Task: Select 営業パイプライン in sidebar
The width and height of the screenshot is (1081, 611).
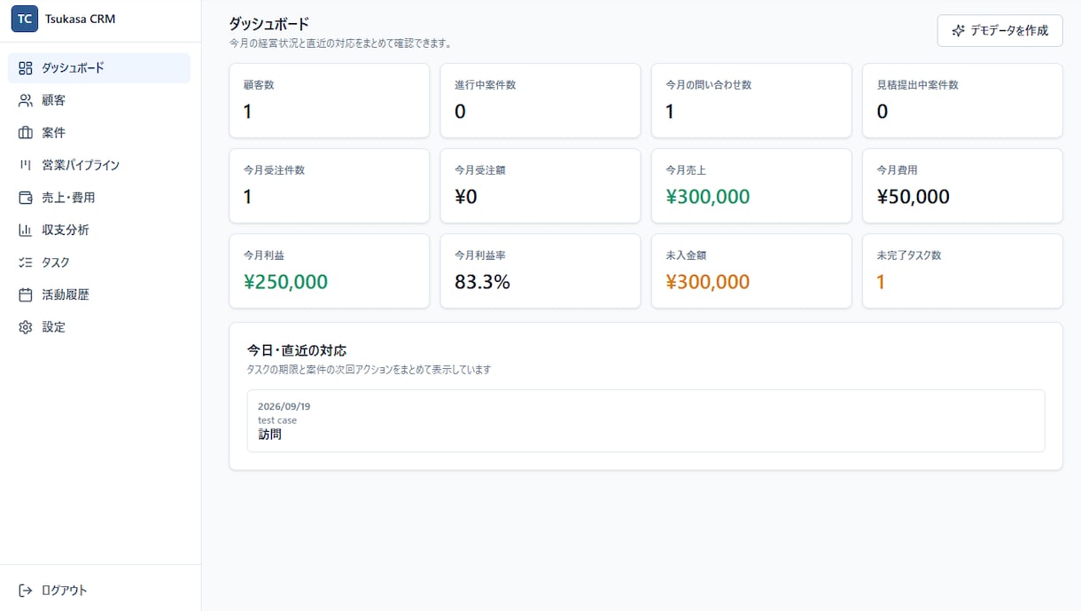Action: (x=99, y=165)
